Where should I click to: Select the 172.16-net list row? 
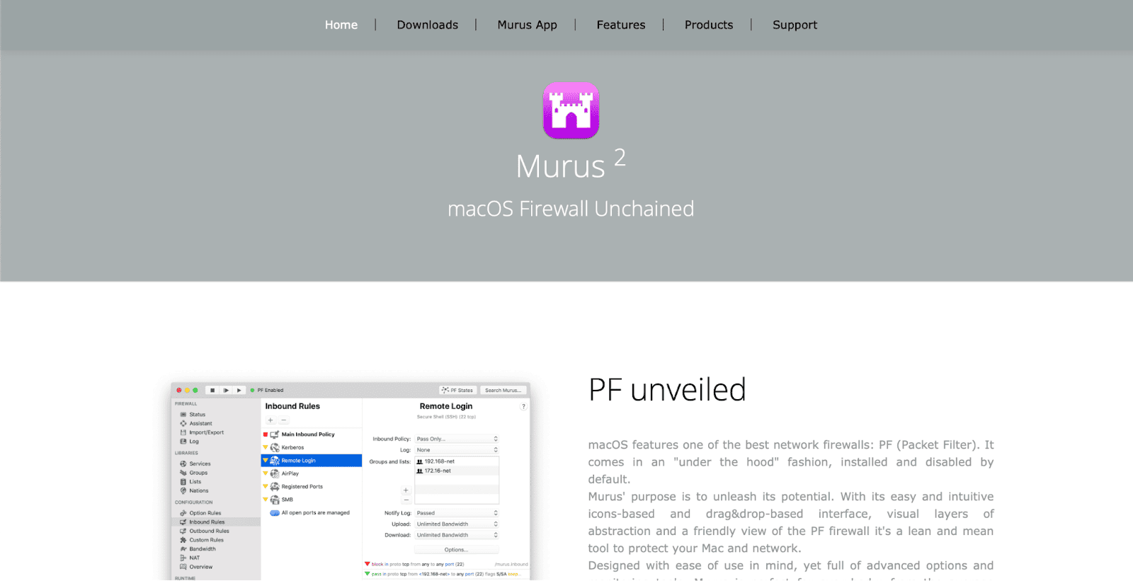tap(457, 471)
